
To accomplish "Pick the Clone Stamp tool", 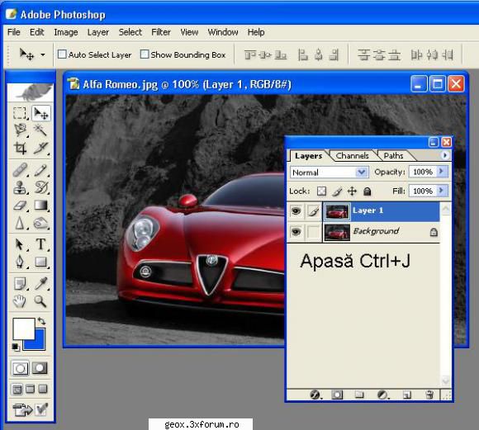I will click(x=20, y=187).
